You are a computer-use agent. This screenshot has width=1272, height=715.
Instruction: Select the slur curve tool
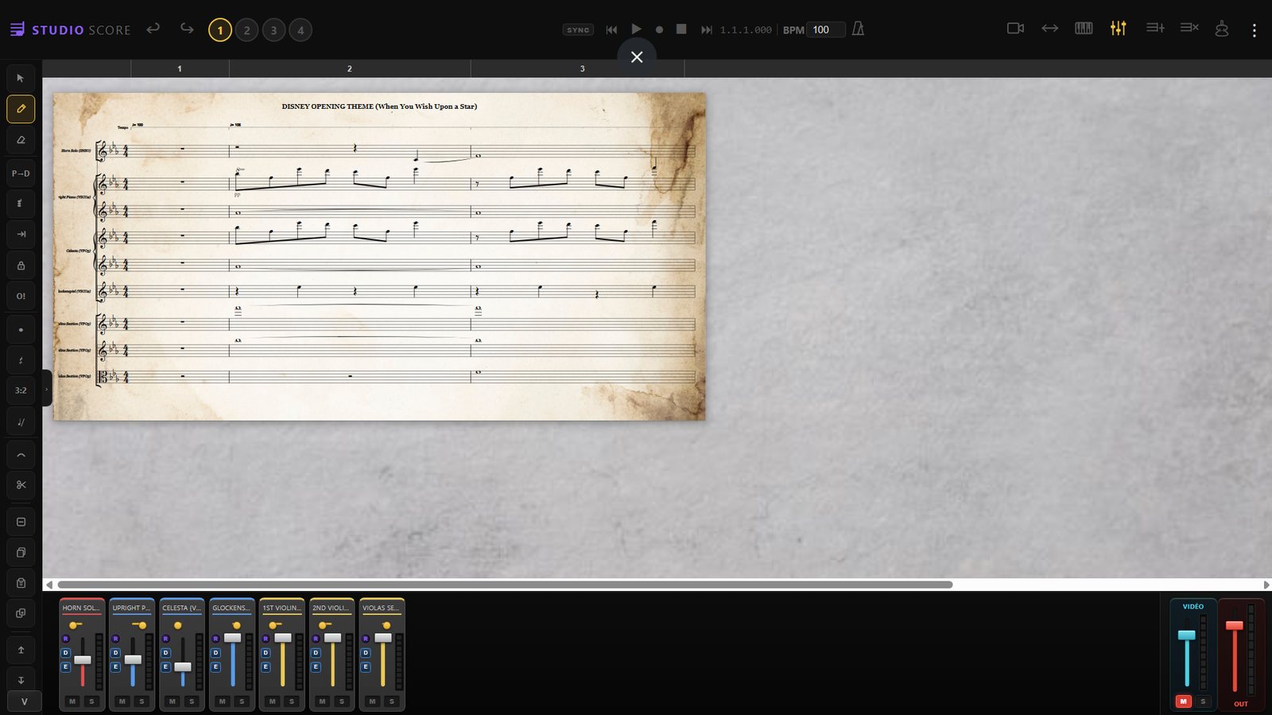(21, 456)
